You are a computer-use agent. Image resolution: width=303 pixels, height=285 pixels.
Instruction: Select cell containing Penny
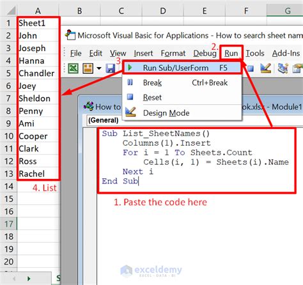tap(38, 111)
